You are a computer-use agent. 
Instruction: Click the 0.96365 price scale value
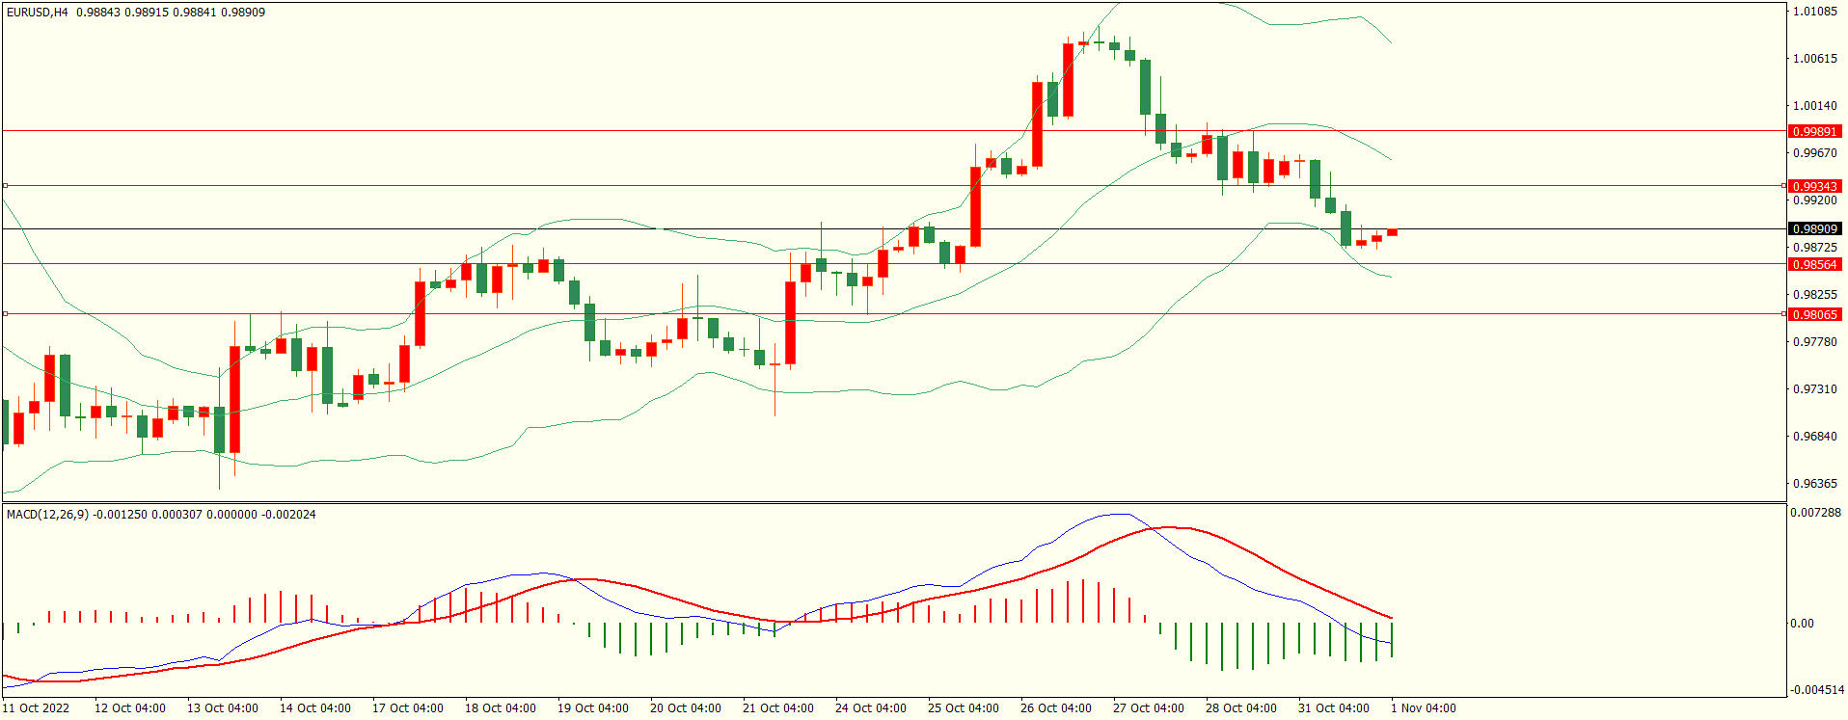pos(1814,484)
